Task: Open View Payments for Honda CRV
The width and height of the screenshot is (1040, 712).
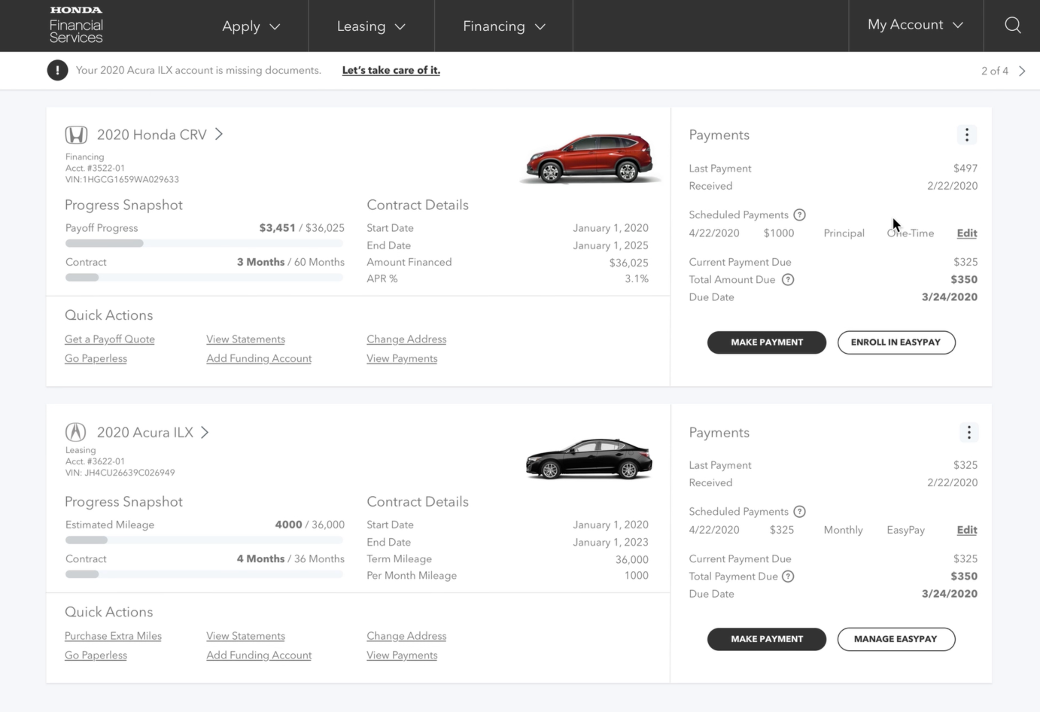Action: coord(402,358)
